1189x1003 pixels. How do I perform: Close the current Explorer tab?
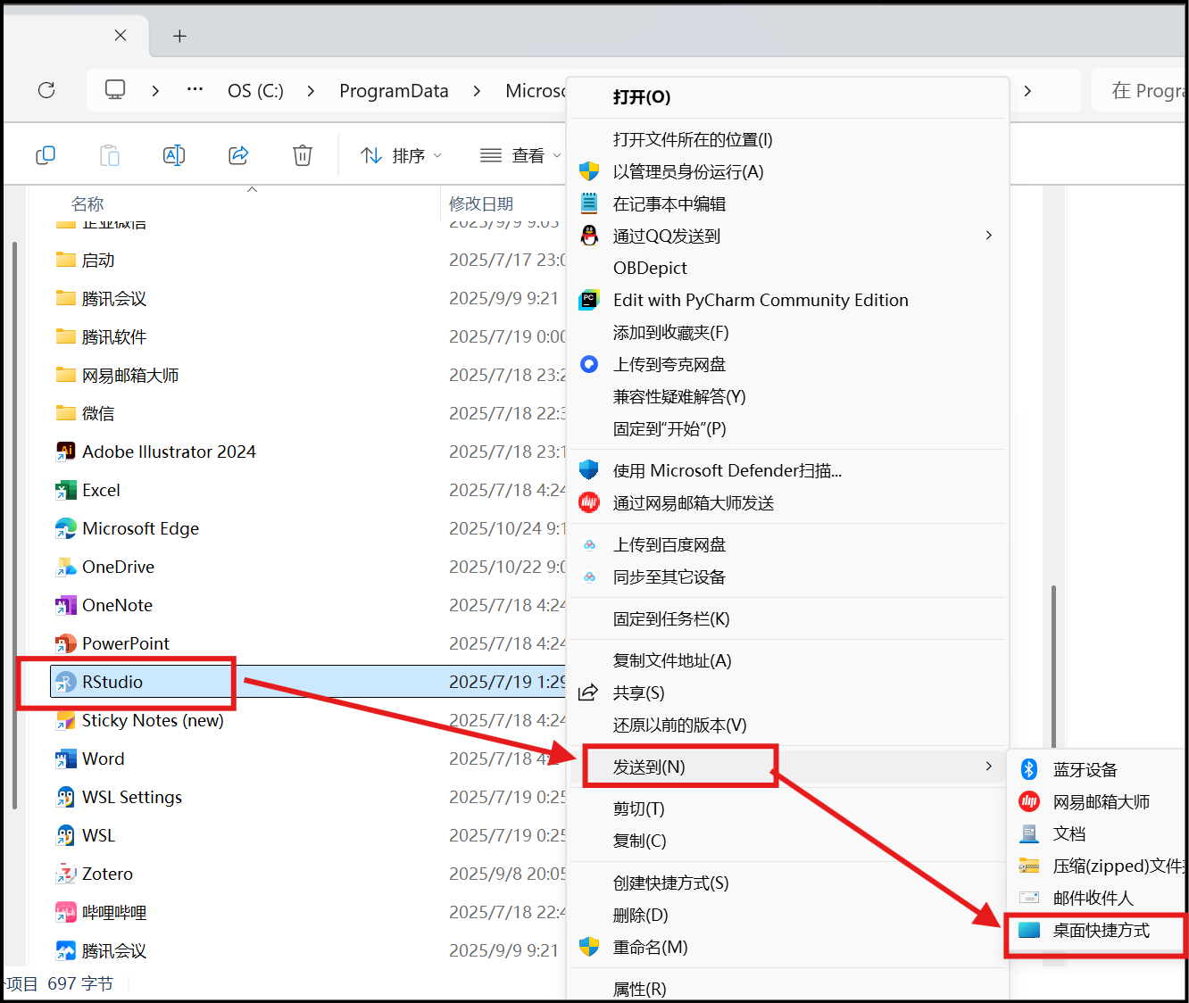[121, 35]
